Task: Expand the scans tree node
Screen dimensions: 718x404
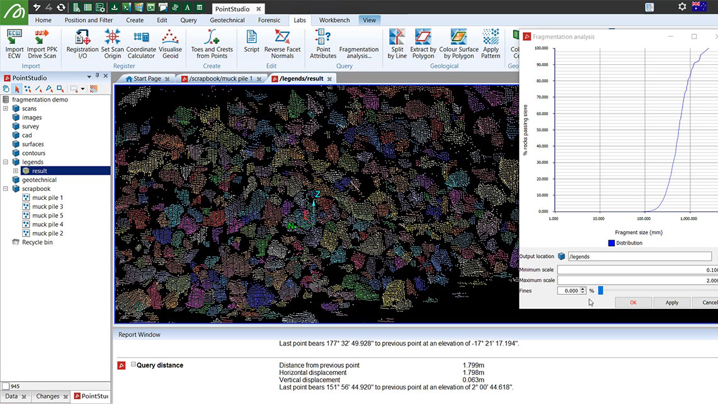Action: (x=5, y=107)
